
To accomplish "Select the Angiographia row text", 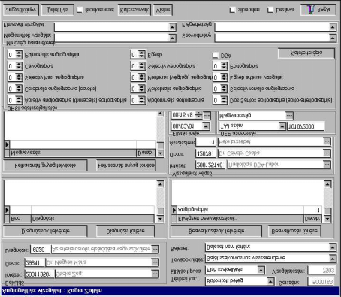I will (x=192, y=210).
